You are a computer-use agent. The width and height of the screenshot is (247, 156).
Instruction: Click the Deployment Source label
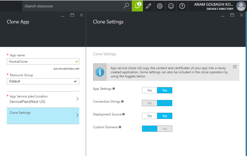pyautogui.click(x=107, y=114)
